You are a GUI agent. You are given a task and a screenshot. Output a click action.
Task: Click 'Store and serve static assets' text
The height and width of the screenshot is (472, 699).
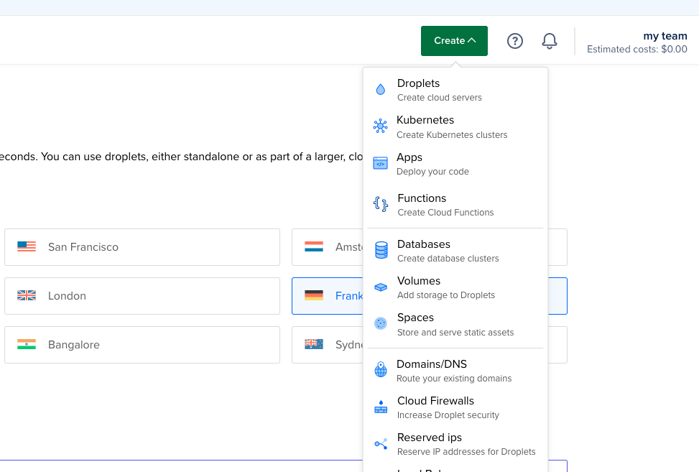point(455,333)
